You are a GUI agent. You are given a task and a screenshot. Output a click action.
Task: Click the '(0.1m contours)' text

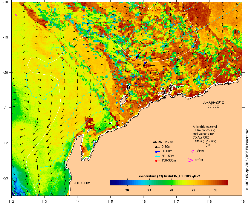pos(204,130)
